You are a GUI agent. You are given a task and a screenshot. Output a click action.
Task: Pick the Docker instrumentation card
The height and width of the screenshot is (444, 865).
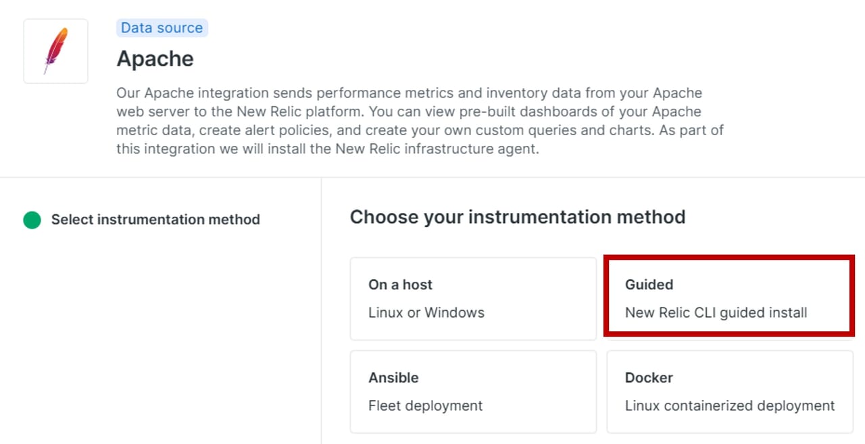tap(730, 391)
